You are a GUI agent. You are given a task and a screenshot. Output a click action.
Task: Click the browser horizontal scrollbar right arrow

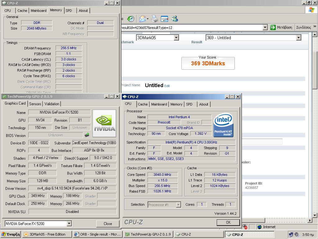tap(310, 220)
